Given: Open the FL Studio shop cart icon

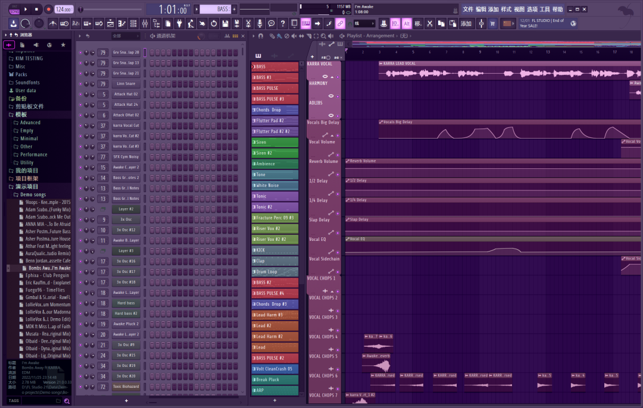Looking at the screenshot, I should pyautogui.click(x=492, y=23).
